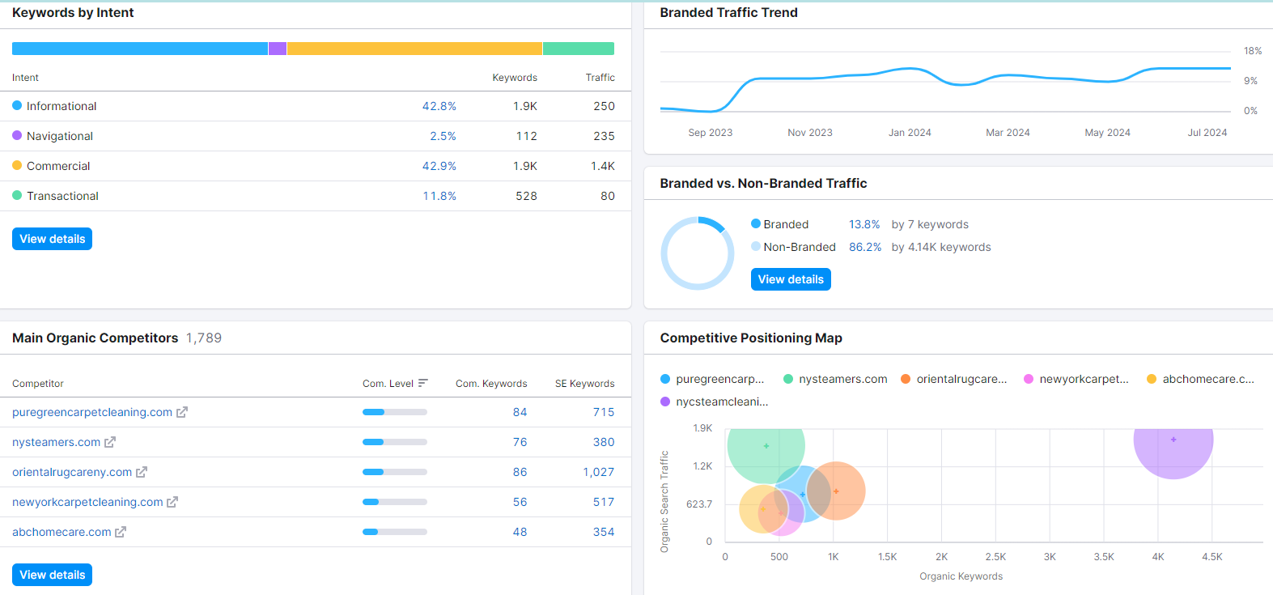Open puregreencarpetcleaning.com competitor link
1273x595 pixels.
(92, 412)
